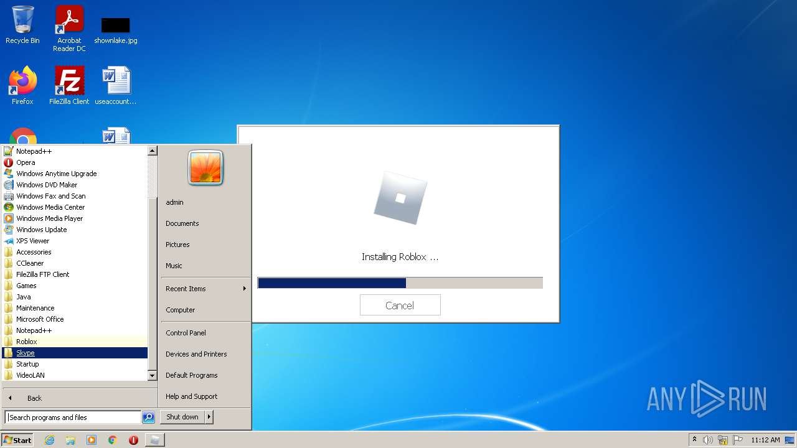The height and width of the screenshot is (448, 797).
Task: Open Windows Fax and Scan
Action: point(75,196)
